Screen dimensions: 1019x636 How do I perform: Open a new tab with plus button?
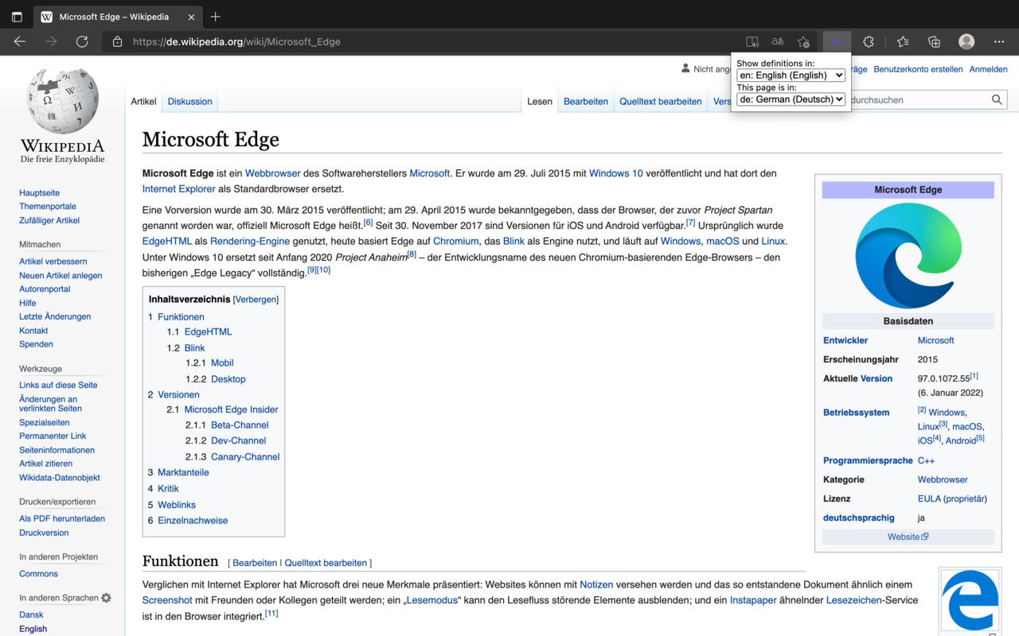tap(216, 17)
